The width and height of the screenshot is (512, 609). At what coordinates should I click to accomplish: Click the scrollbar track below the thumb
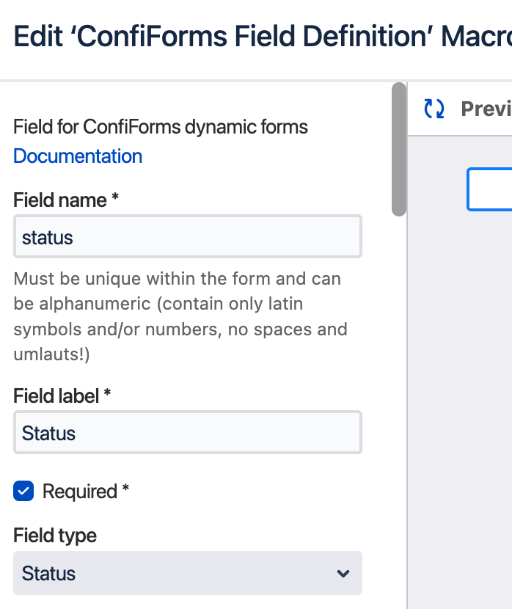(398, 404)
